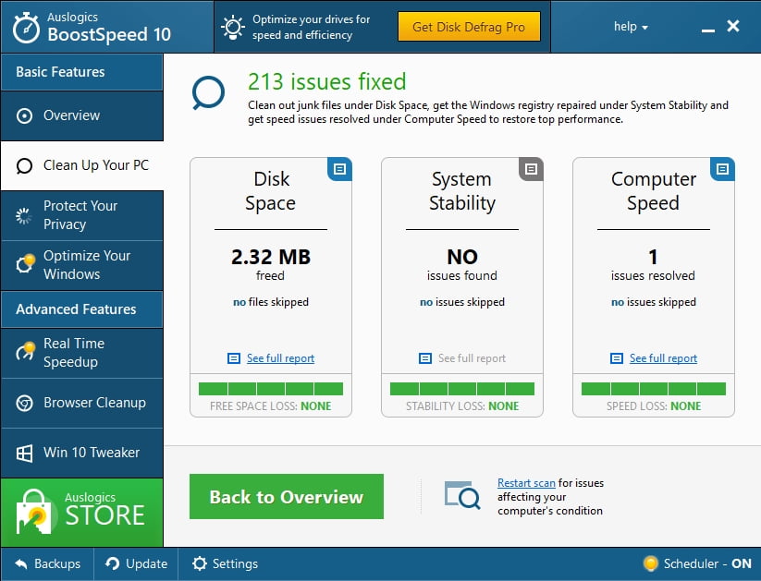Open Win 10 Tweaker feature
761x581 pixels.
82,453
